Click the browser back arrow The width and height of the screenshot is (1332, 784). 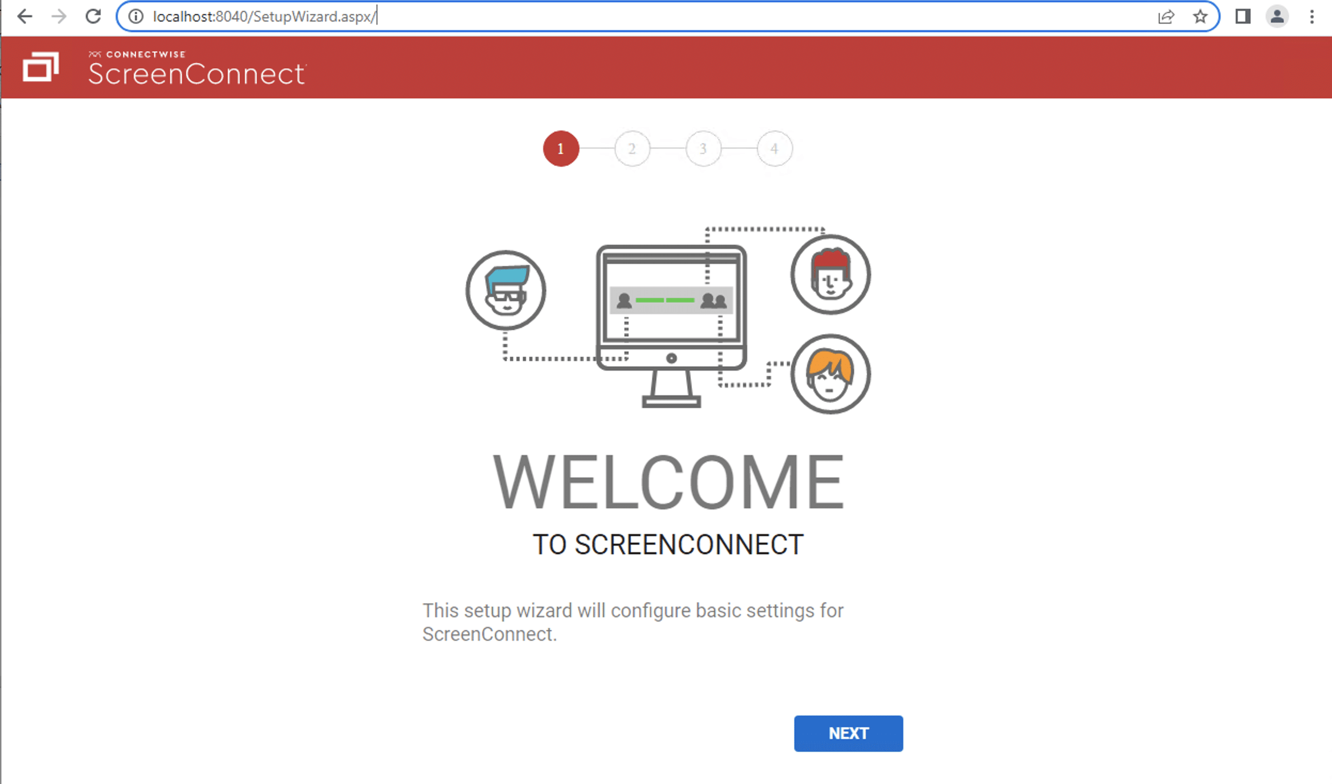pos(24,16)
